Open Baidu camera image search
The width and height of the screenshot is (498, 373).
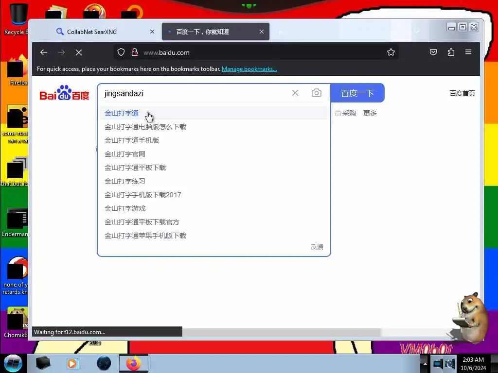[x=316, y=93]
